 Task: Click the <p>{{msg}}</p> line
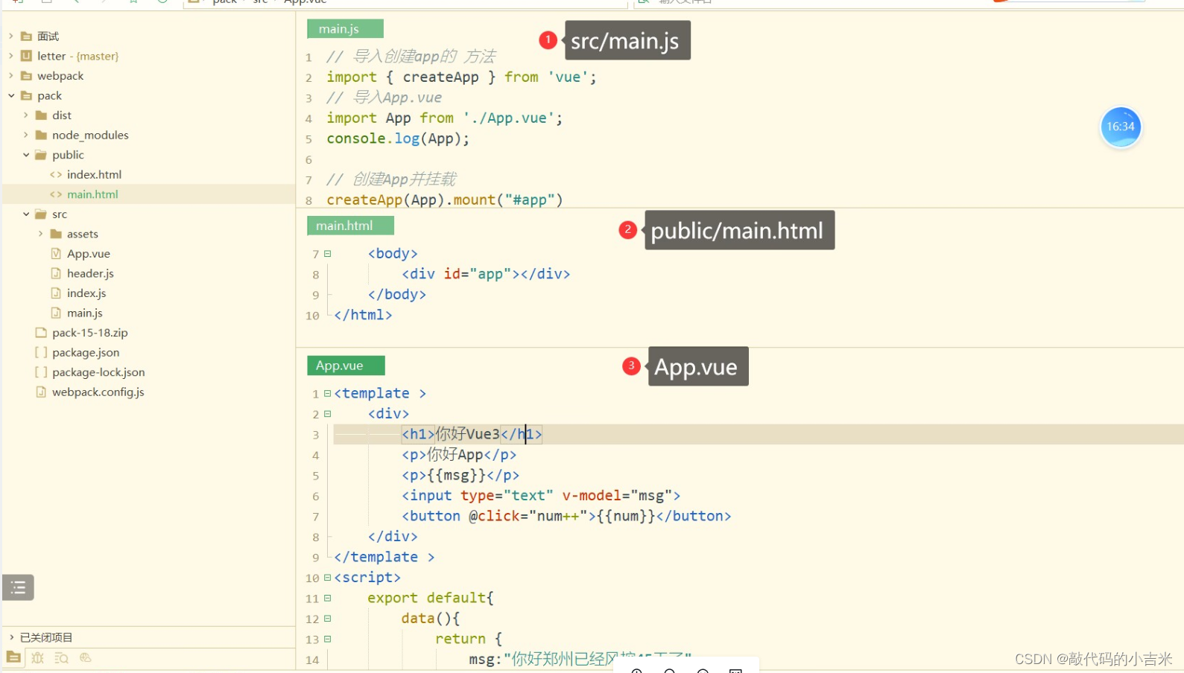coord(460,475)
